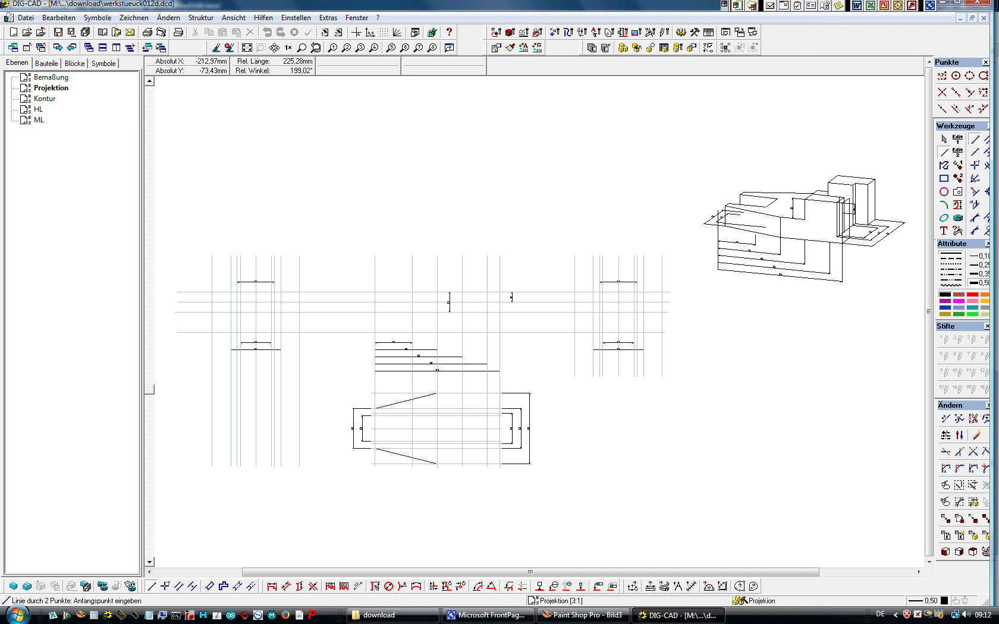Open the Zeichnen menu
Viewport: 999px width, 624px height.
click(x=134, y=18)
